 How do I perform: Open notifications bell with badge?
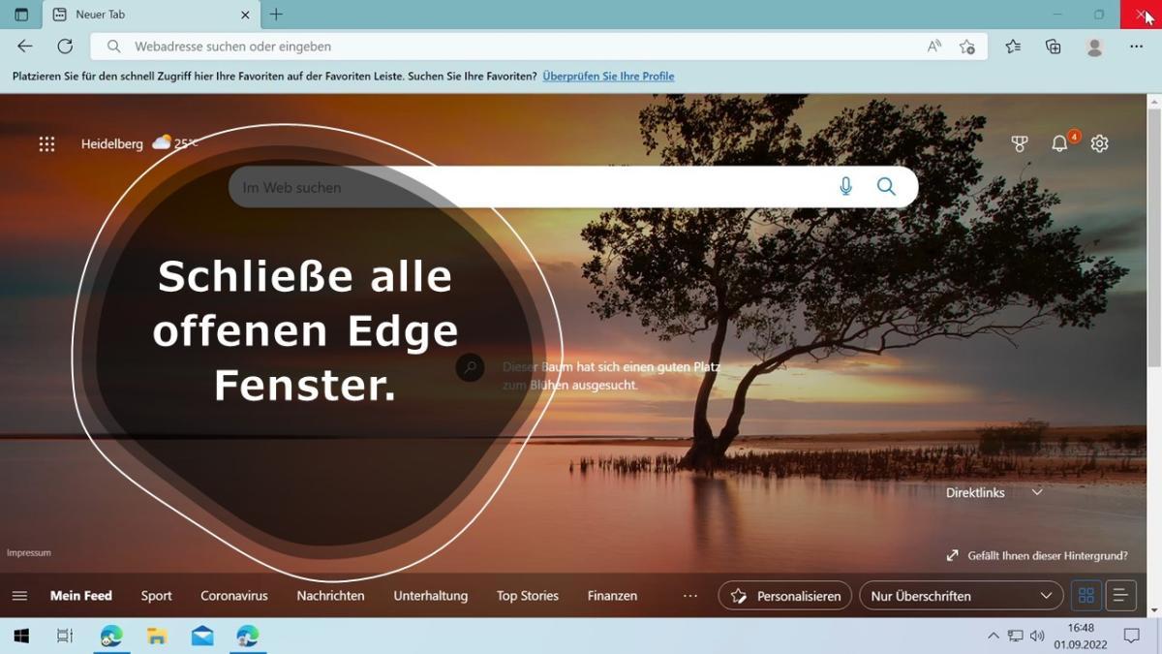pyautogui.click(x=1060, y=143)
